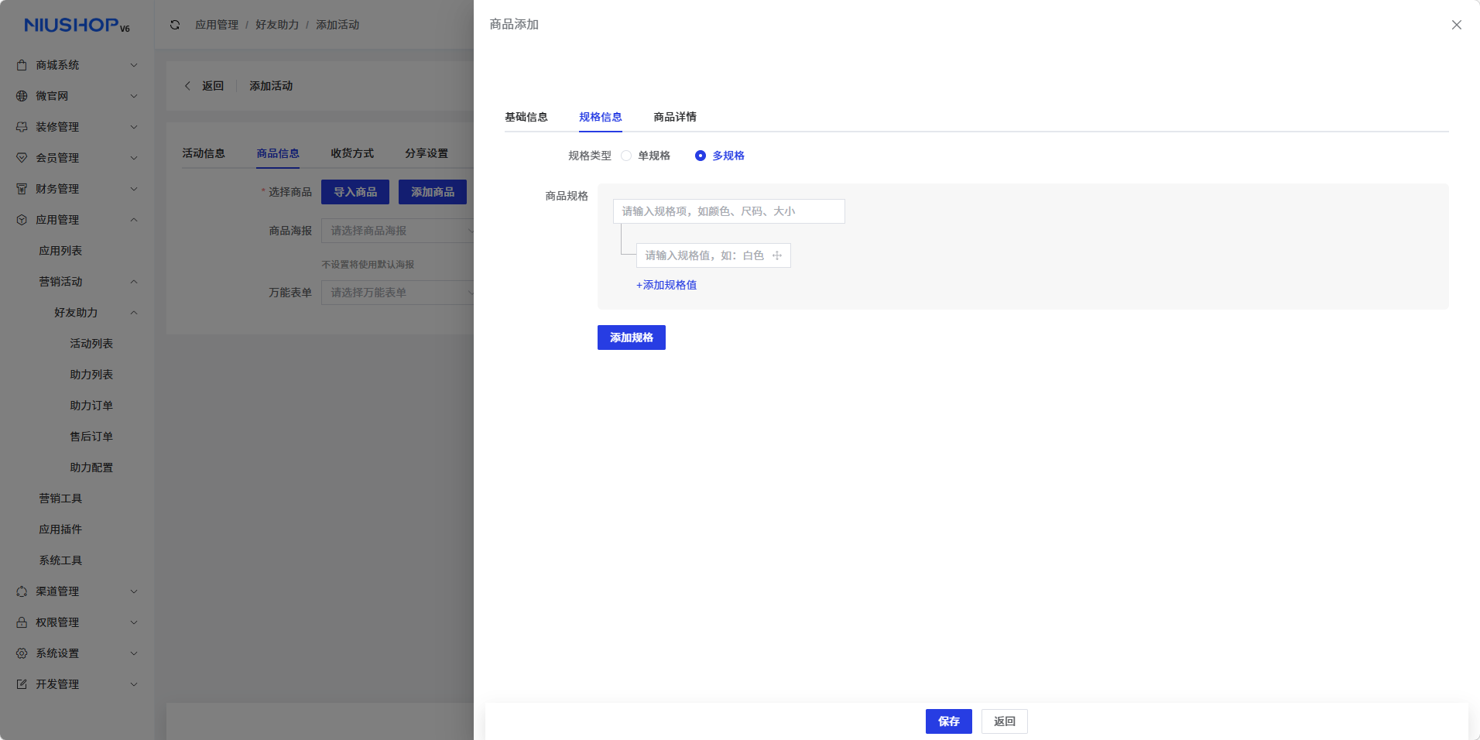Click the 添加规格 button
This screenshot has height=740, width=1480.
coord(632,337)
